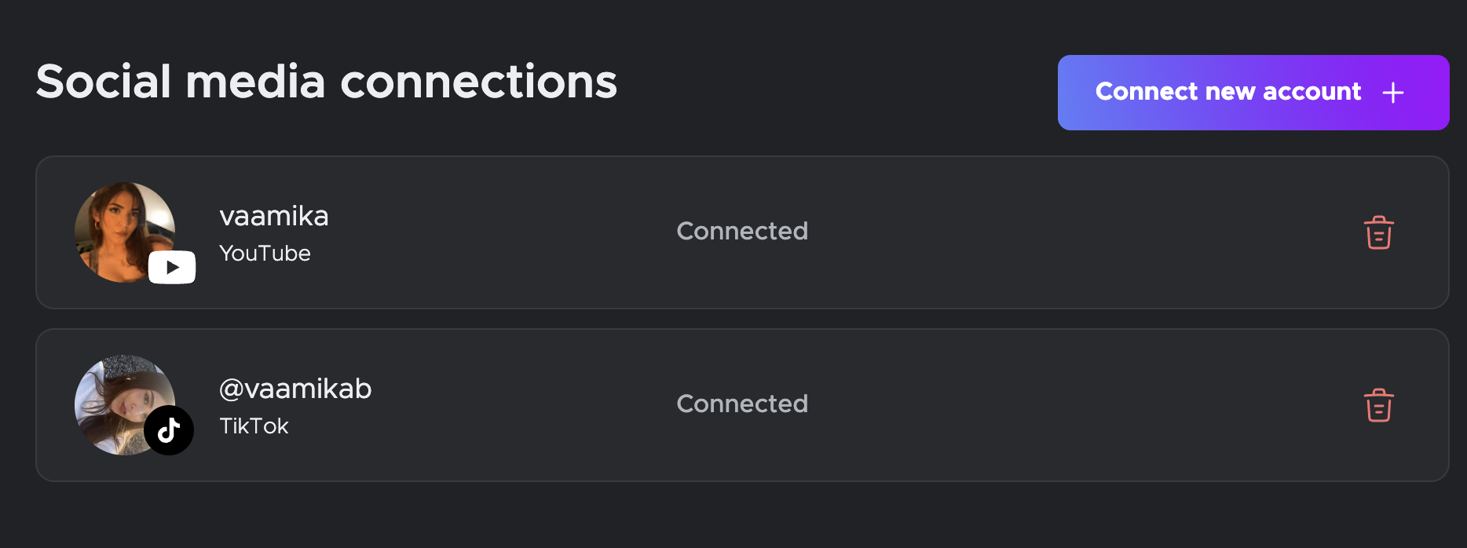
Task: Remove the @vaamikab TikTok connection trash icon
Action: tap(1378, 405)
